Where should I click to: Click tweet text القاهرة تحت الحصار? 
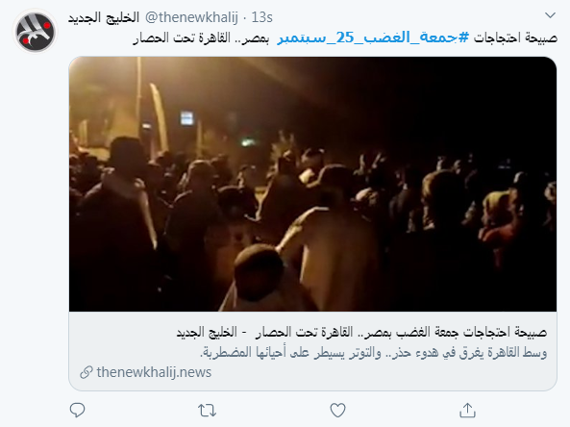[182, 38]
